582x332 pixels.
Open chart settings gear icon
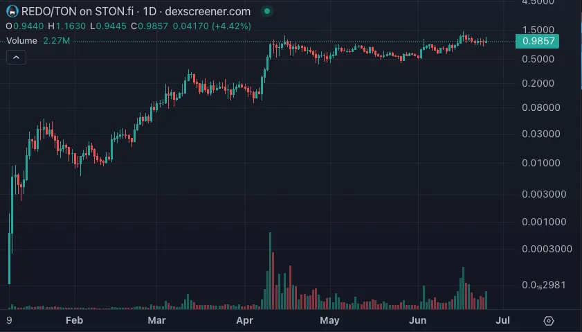click(549, 321)
